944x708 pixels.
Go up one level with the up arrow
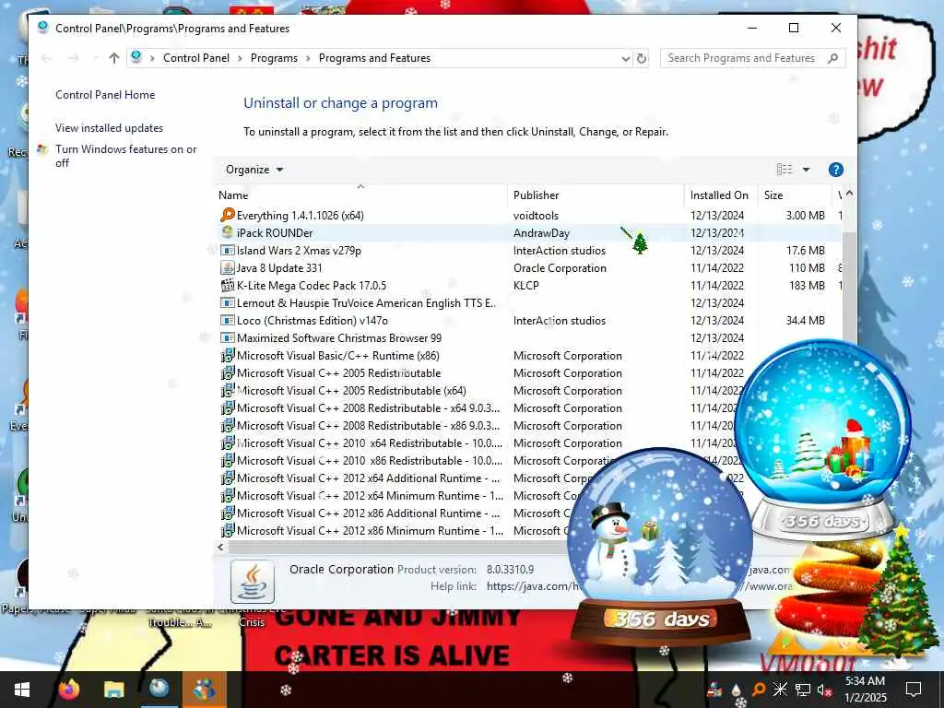tap(114, 58)
